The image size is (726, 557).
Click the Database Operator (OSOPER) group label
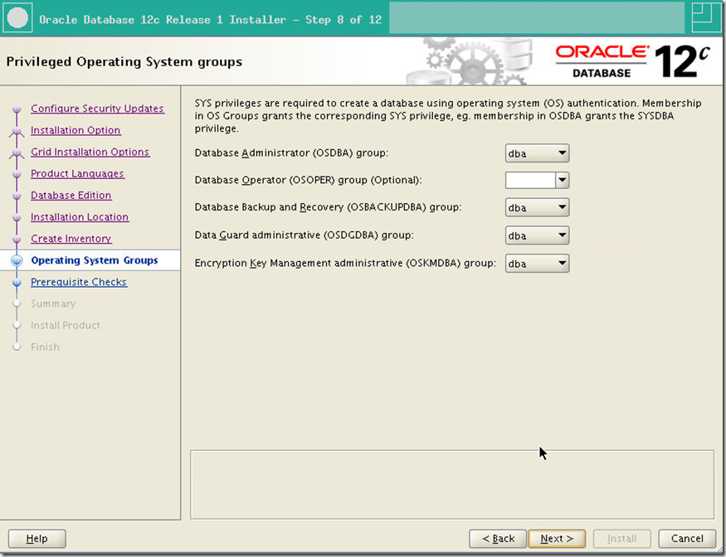pos(308,180)
